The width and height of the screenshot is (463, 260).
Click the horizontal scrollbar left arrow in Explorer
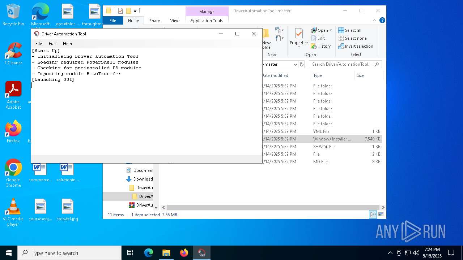pos(163,207)
